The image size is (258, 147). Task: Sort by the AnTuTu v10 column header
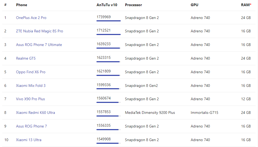click(107, 5)
